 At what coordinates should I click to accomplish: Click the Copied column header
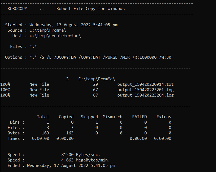66,117
